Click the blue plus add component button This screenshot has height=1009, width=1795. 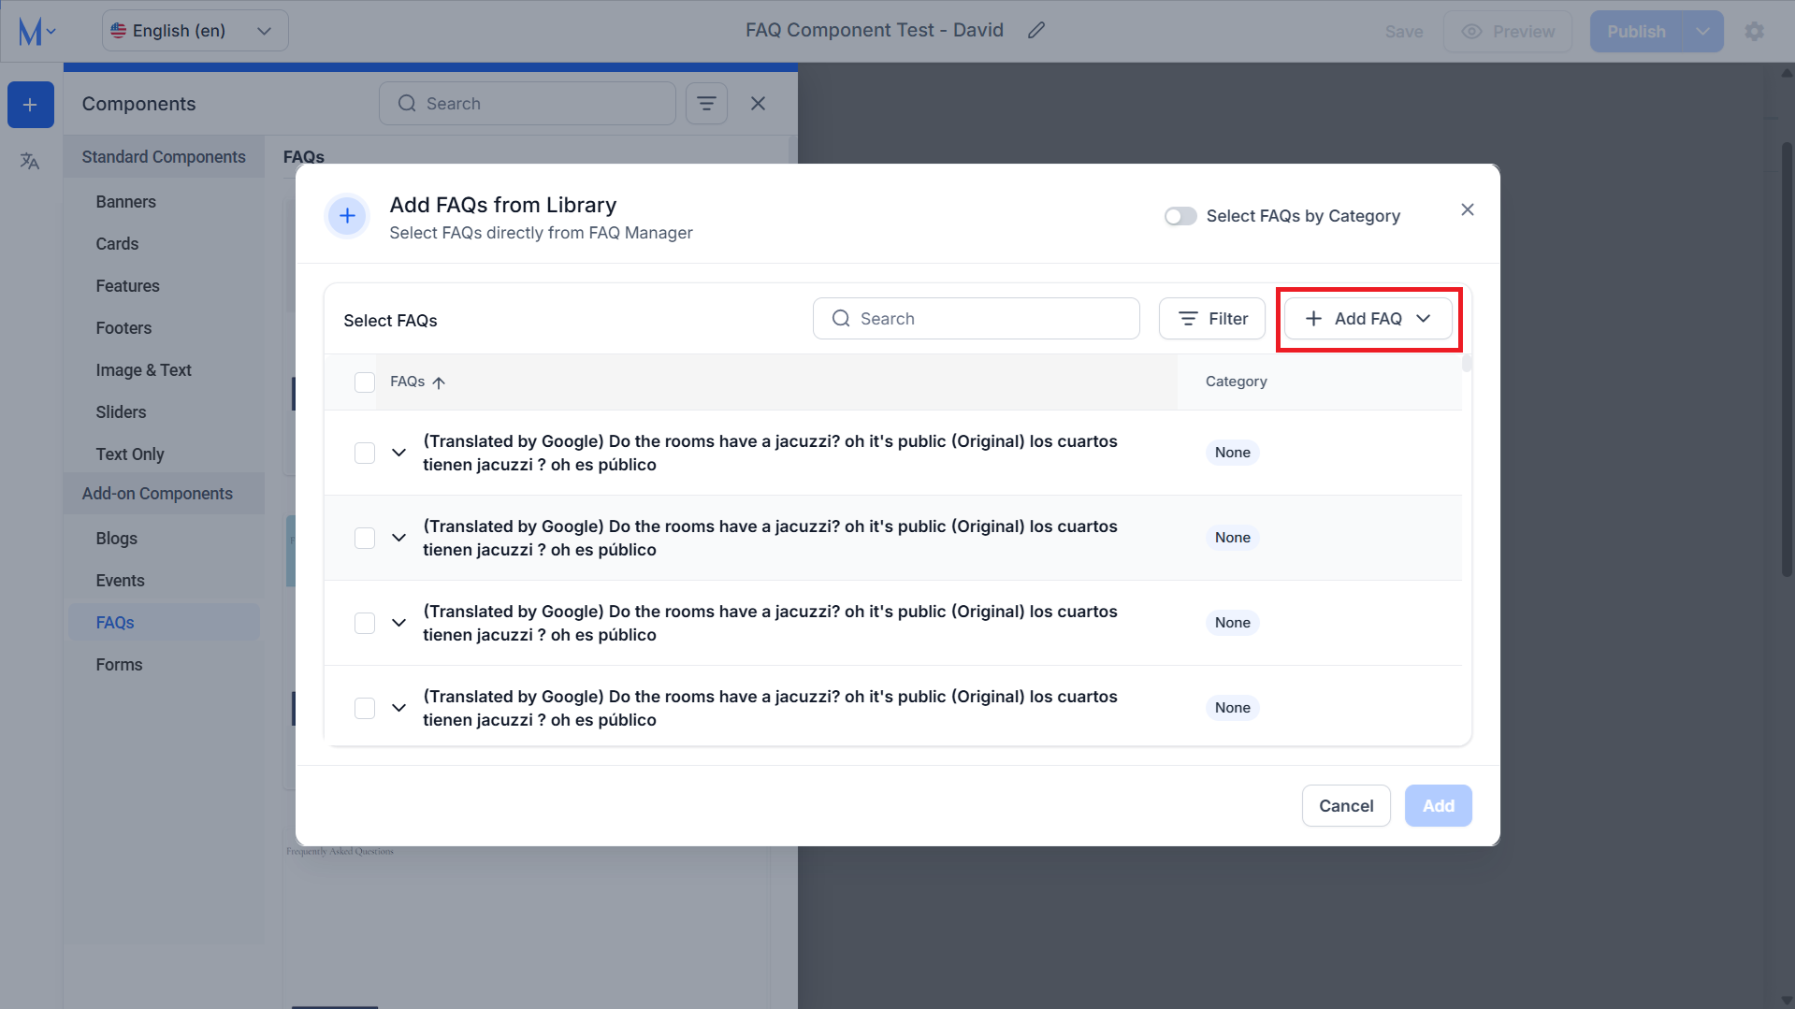pos(31,105)
